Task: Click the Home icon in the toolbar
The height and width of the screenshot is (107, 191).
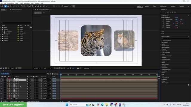Action: [2, 6]
